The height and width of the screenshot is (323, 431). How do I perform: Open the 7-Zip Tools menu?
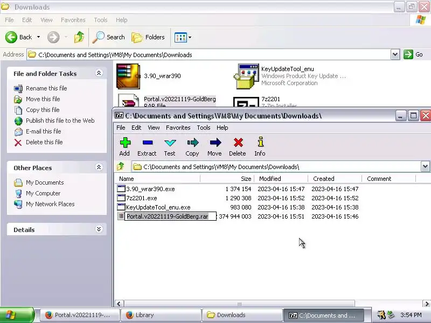pyautogui.click(x=204, y=128)
